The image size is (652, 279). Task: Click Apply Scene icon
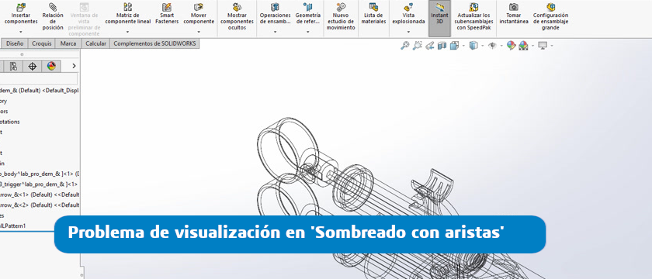click(523, 46)
